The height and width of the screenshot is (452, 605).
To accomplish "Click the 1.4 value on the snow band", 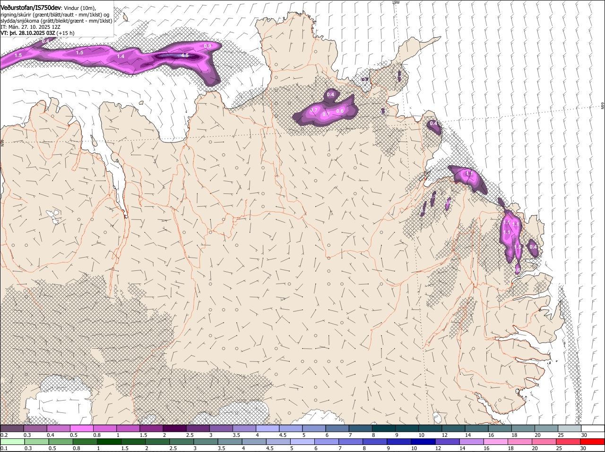I will click(x=121, y=57).
